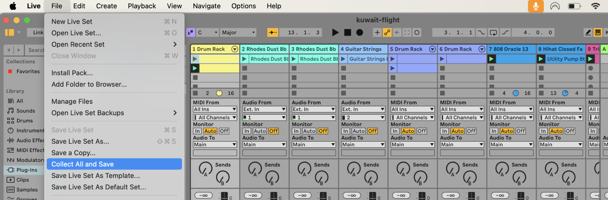
Task: Choose Collect All and Save
Action: (114, 164)
